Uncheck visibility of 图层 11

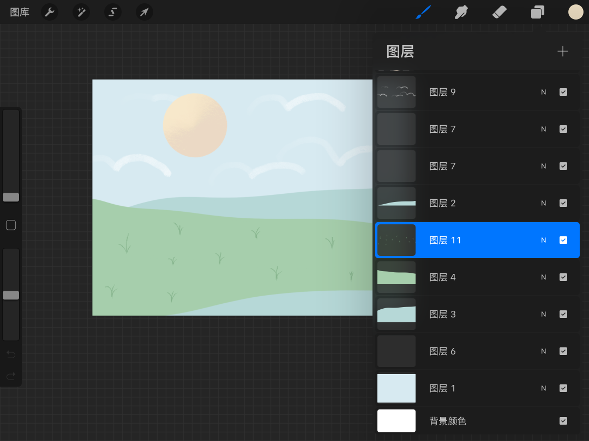pyautogui.click(x=563, y=240)
